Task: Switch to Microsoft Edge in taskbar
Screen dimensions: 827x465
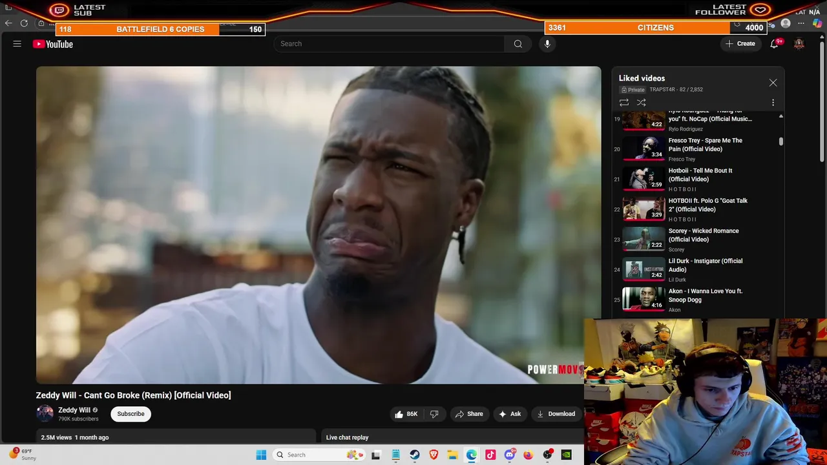Action: 472,455
